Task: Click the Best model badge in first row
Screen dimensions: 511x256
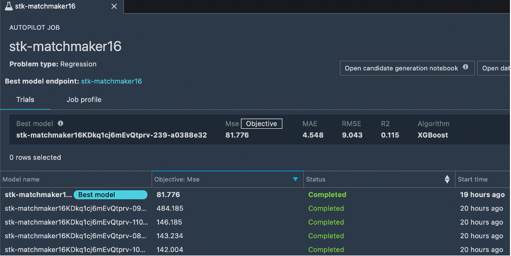Action: pyautogui.click(x=110, y=194)
